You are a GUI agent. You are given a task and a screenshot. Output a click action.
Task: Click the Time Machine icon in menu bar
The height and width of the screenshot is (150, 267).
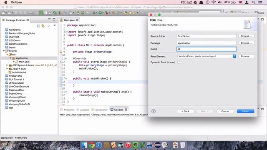tap(207, 2)
